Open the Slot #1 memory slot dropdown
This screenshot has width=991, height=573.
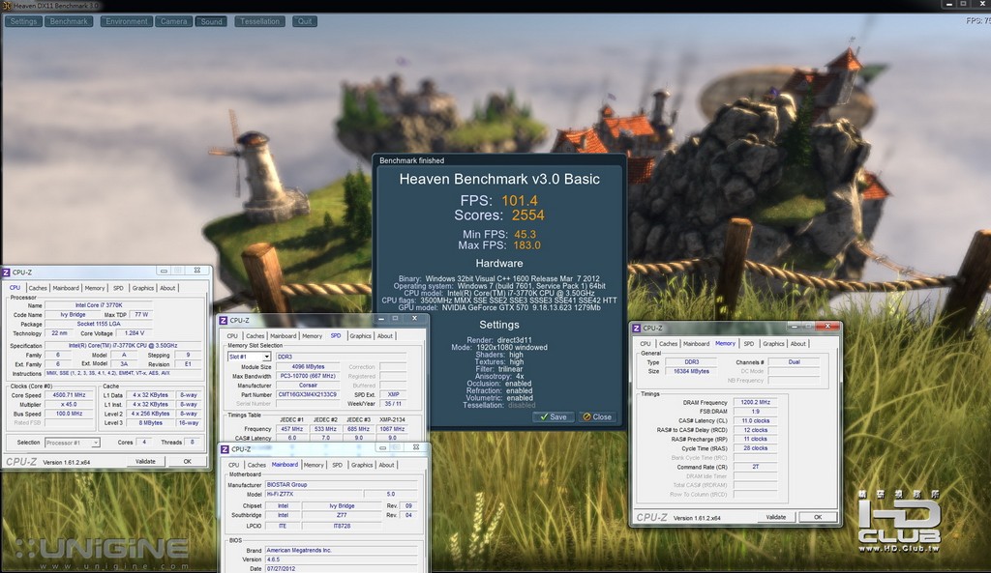coord(249,357)
